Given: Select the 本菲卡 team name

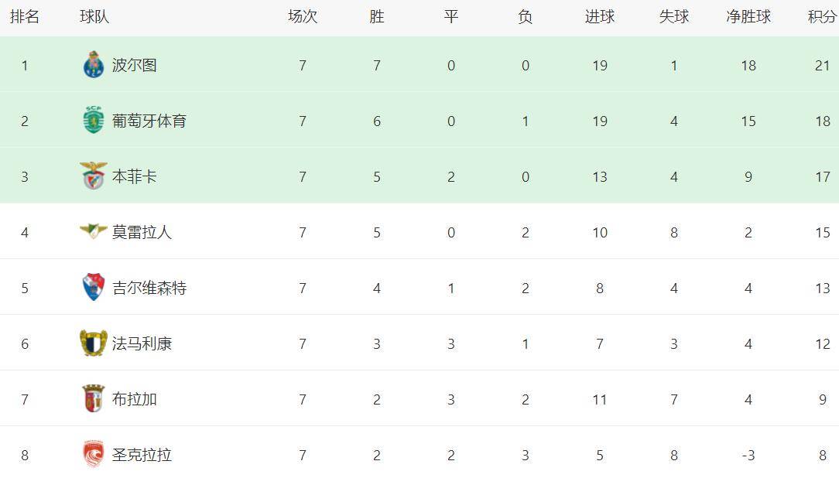Looking at the screenshot, I should [x=135, y=176].
